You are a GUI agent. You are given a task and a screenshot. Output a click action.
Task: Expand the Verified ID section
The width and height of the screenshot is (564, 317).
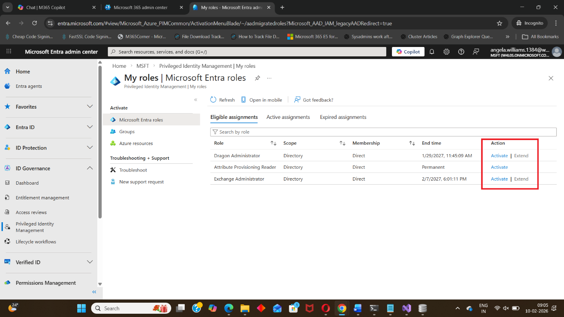[x=90, y=262]
